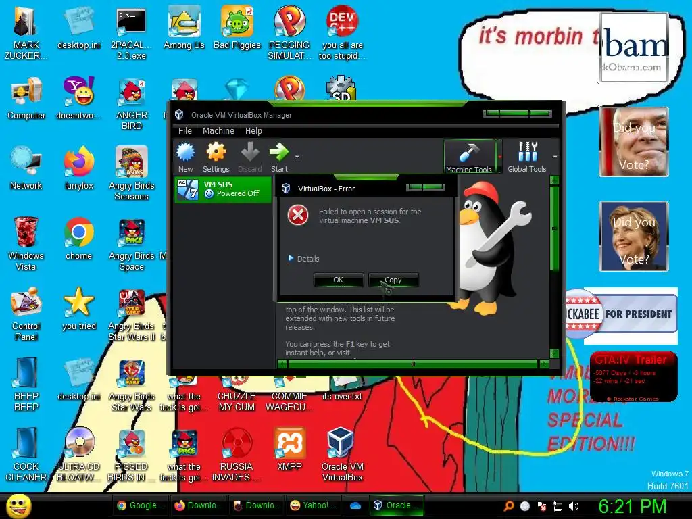Switch to Yahoo! taskbar item
The height and width of the screenshot is (519, 692).
coord(314,505)
